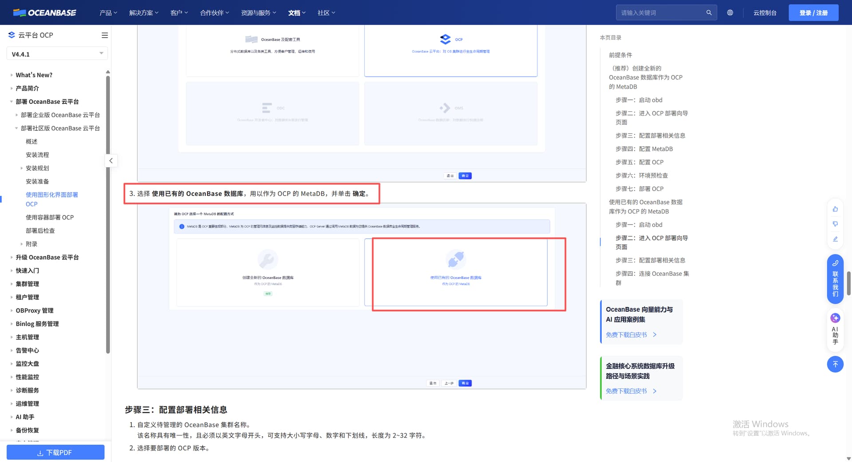
Task: Open the AI 助手 assistant
Action: pos(835,329)
